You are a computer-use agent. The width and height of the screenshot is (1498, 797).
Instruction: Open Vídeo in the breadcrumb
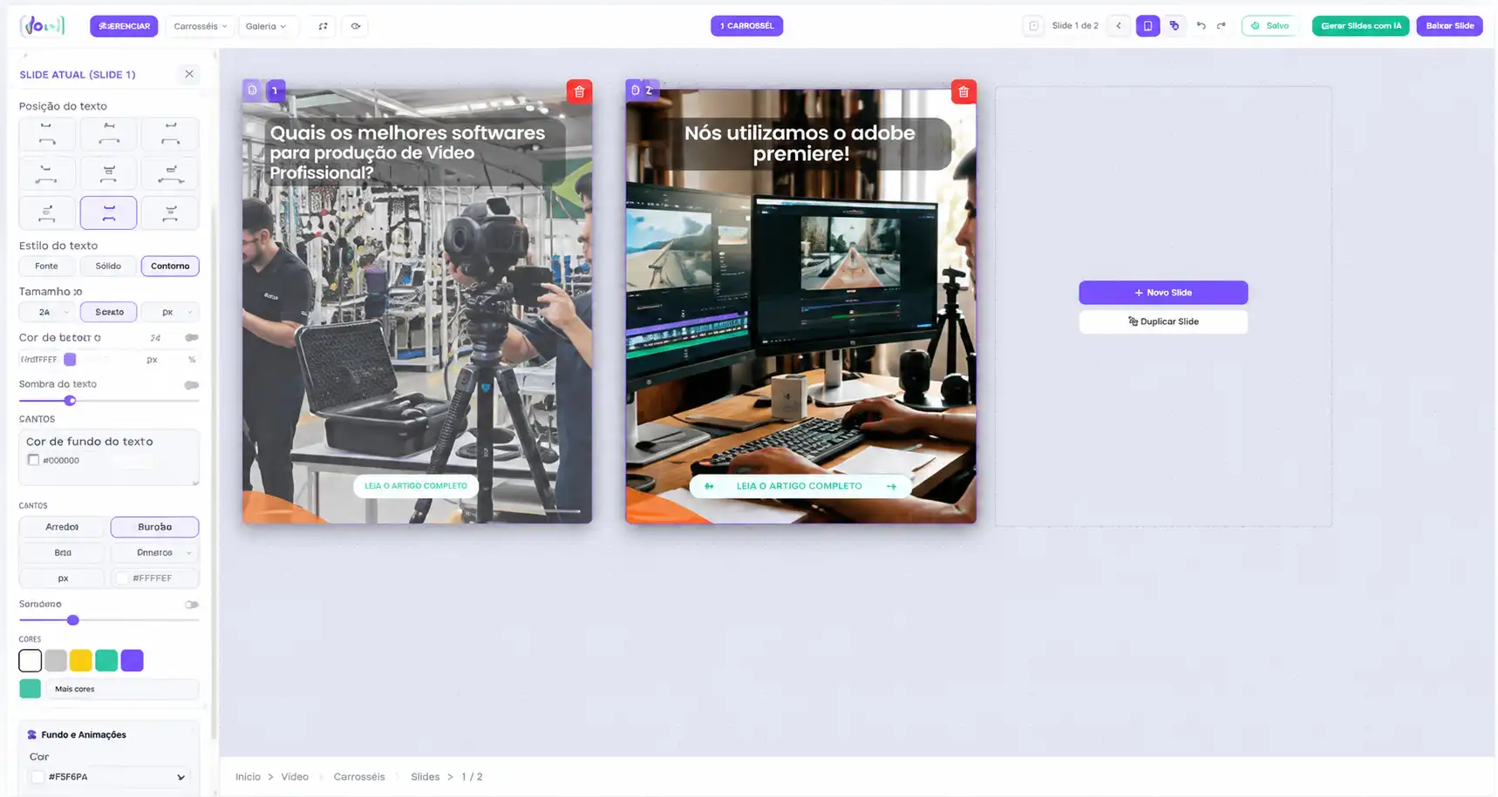295,776
